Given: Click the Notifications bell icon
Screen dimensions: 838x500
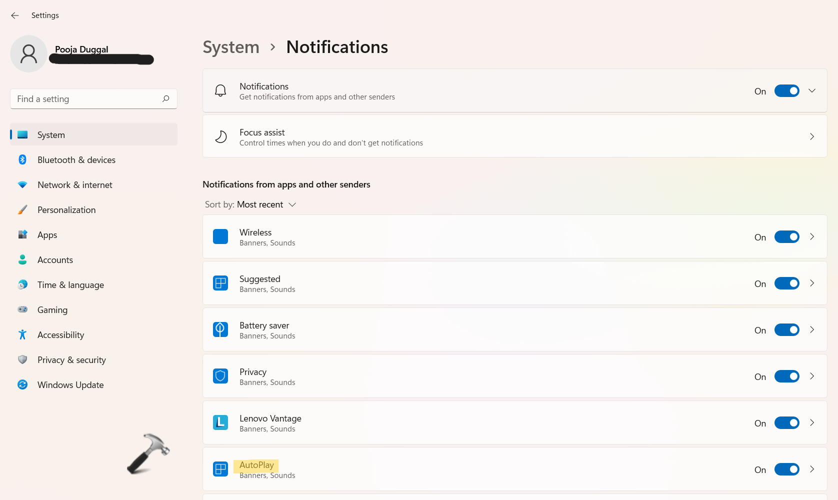Looking at the screenshot, I should point(220,90).
